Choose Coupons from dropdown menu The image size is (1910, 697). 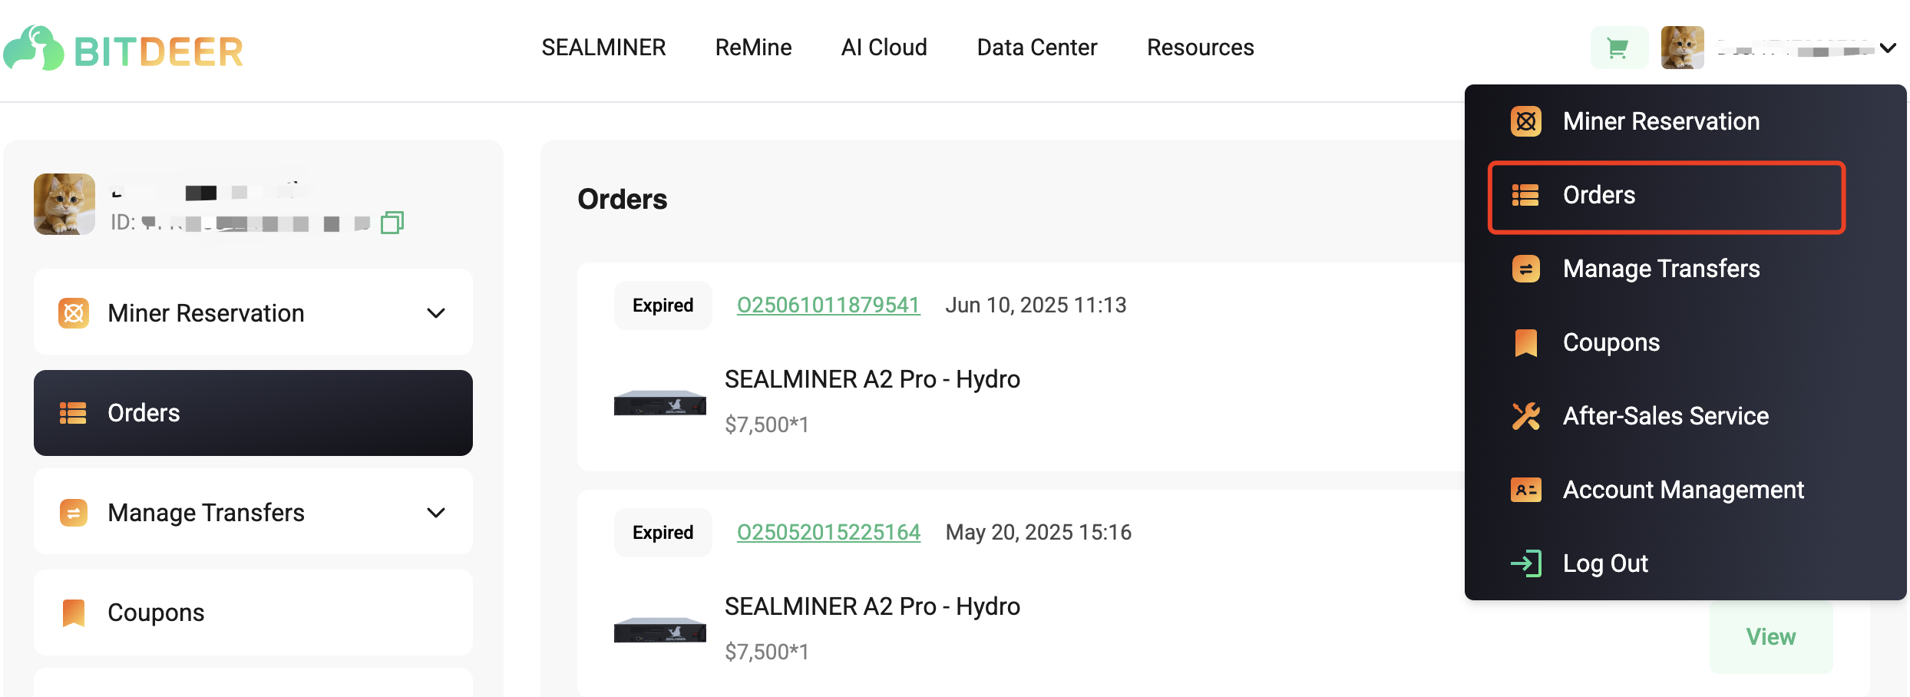click(1611, 342)
